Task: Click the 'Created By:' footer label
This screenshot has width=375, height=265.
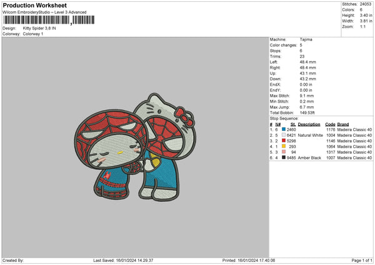Action: point(13,261)
